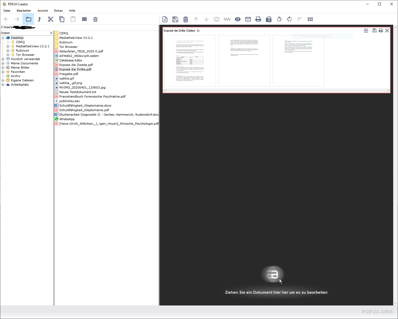Print the Exposé die Dritte document
The height and width of the screenshot is (319, 398).
(x=381, y=31)
